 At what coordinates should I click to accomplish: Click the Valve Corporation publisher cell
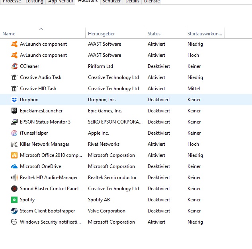tap(107, 211)
